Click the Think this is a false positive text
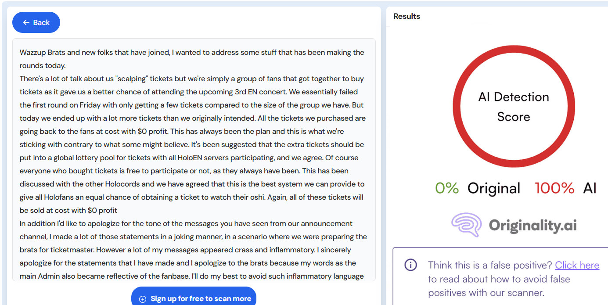This screenshot has width=608, height=305. point(489,265)
